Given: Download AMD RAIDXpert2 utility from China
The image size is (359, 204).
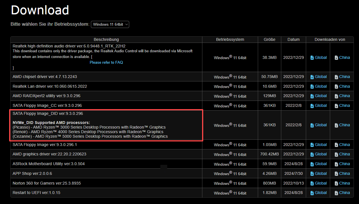Looking at the screenshot, I should tap(342, 96).
